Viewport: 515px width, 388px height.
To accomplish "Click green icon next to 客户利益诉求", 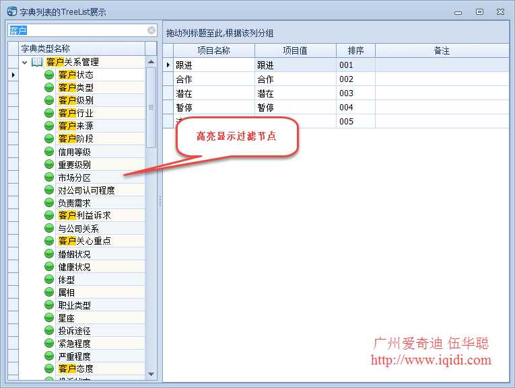I will [x=49, y=215].
